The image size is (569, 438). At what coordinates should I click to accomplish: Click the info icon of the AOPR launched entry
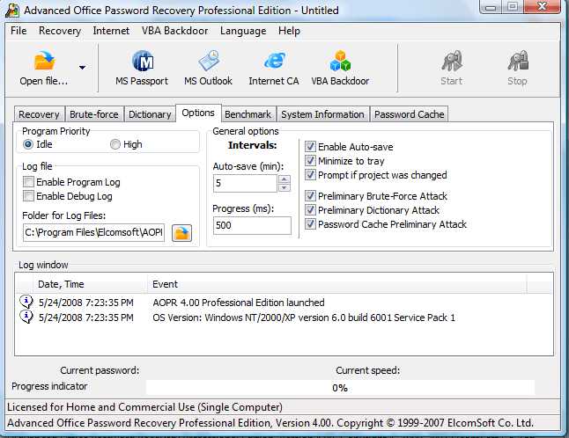tap(26, 301)
